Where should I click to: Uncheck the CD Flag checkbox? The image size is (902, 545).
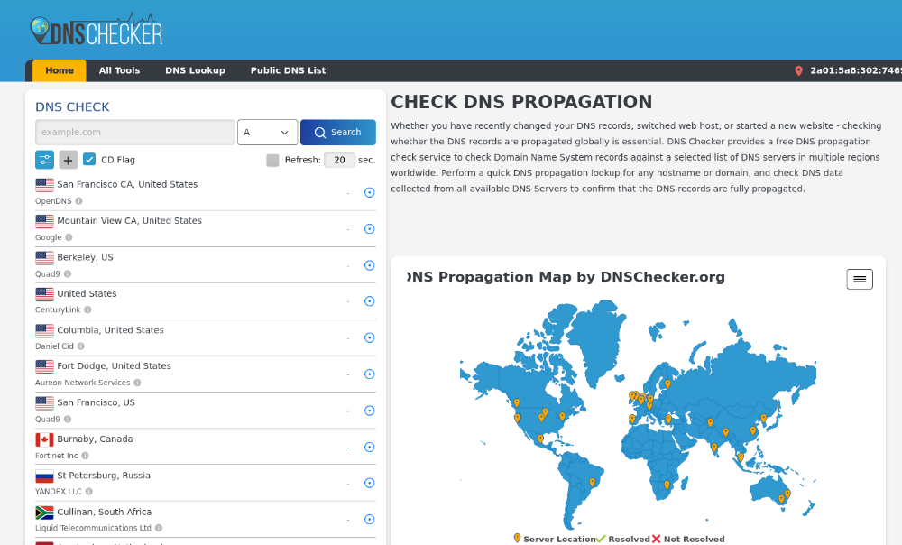pyautogui.click(x=89, y=160)
